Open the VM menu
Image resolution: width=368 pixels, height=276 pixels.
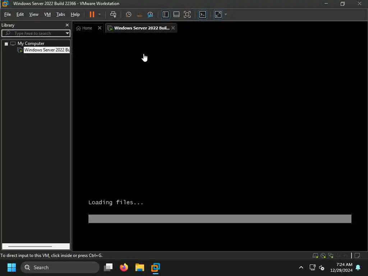click(47, 14)
